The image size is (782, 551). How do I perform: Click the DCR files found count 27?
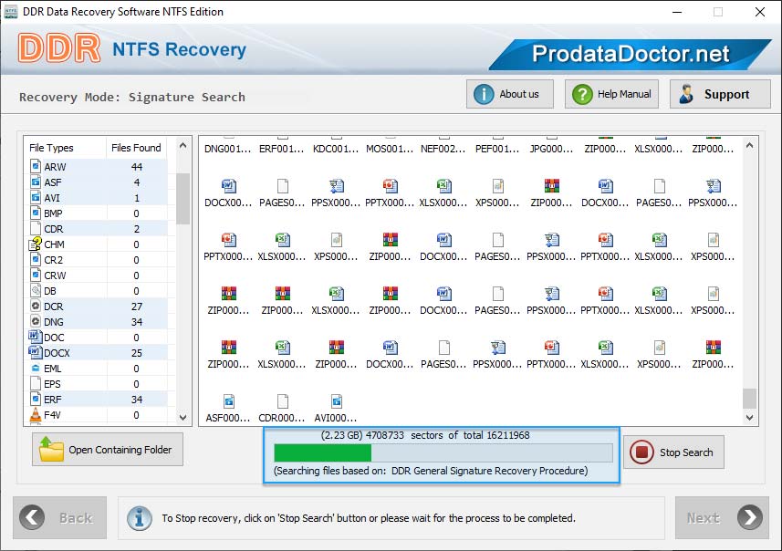click(x=137, y=307)
